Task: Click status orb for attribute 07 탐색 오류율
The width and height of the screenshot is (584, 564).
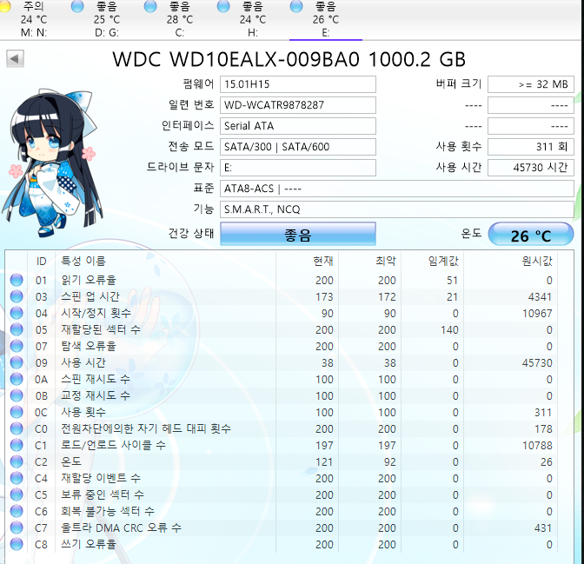Action: [17, 346]
